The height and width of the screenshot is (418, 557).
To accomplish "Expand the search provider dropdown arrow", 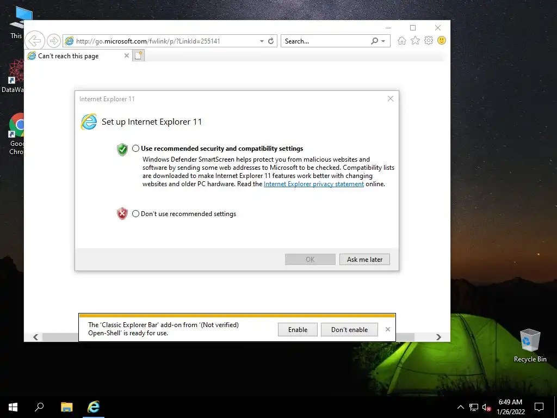I will [383, 41].
